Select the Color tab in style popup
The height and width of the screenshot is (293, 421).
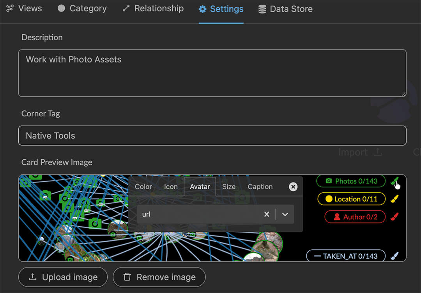[143, 186]
